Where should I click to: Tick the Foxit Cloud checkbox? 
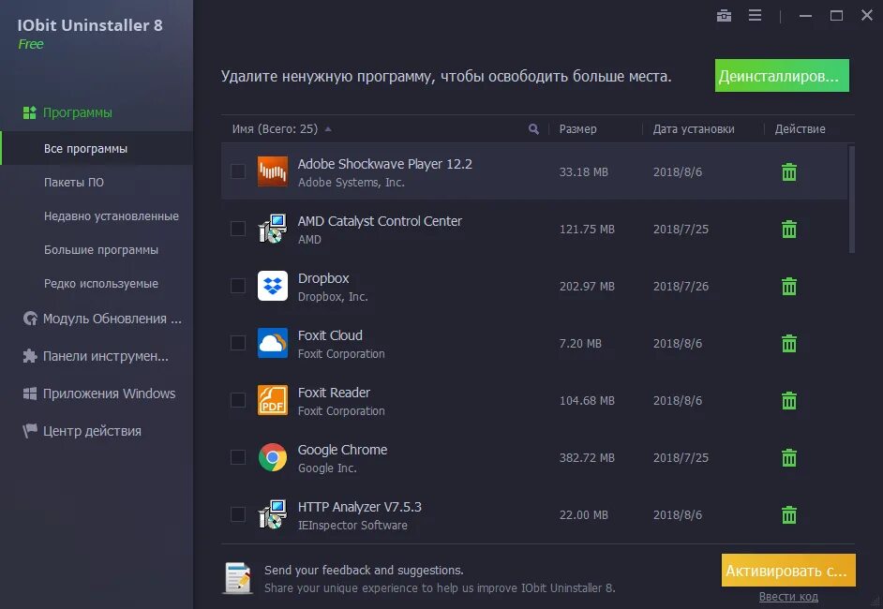tap(238, 343)
